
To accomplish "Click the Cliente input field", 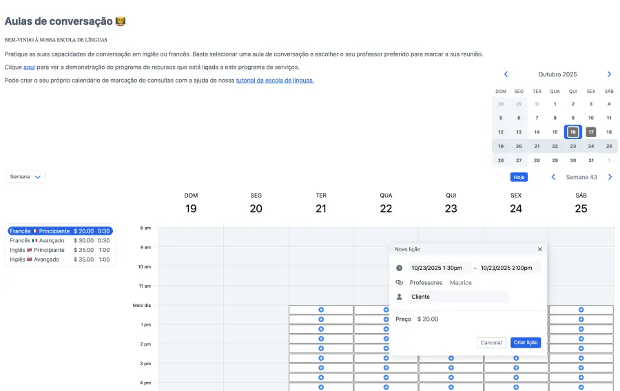I will click(x=458, y=297).
